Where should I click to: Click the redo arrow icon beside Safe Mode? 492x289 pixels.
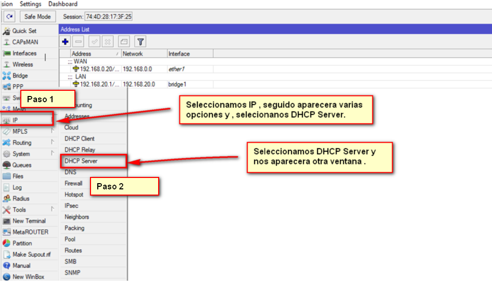click(9, 17)
